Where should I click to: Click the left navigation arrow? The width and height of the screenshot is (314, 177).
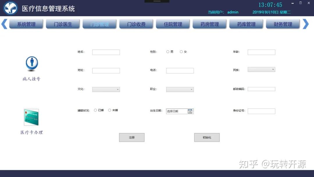pyautogui.click(x=4, y=24)
